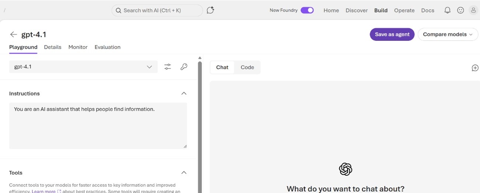Click the scroll-up arrow of left panel

click(x=200, y=58)
